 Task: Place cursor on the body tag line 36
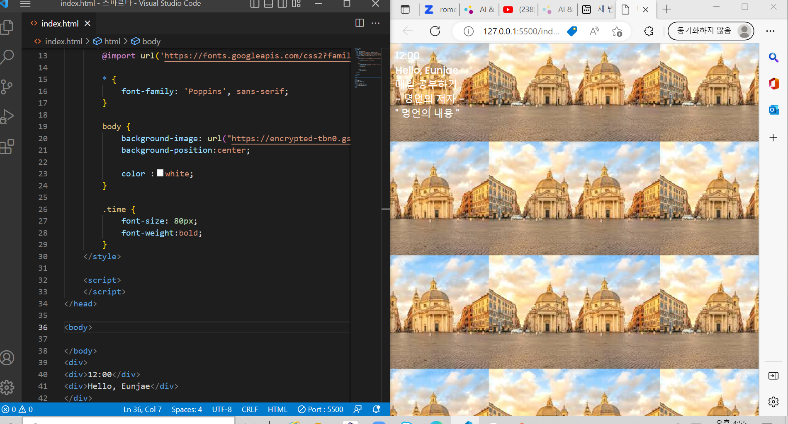pyautogui.click(x=78, y=327)
